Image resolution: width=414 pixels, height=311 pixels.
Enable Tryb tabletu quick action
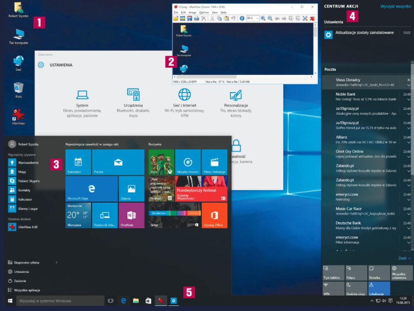point(333,273)
